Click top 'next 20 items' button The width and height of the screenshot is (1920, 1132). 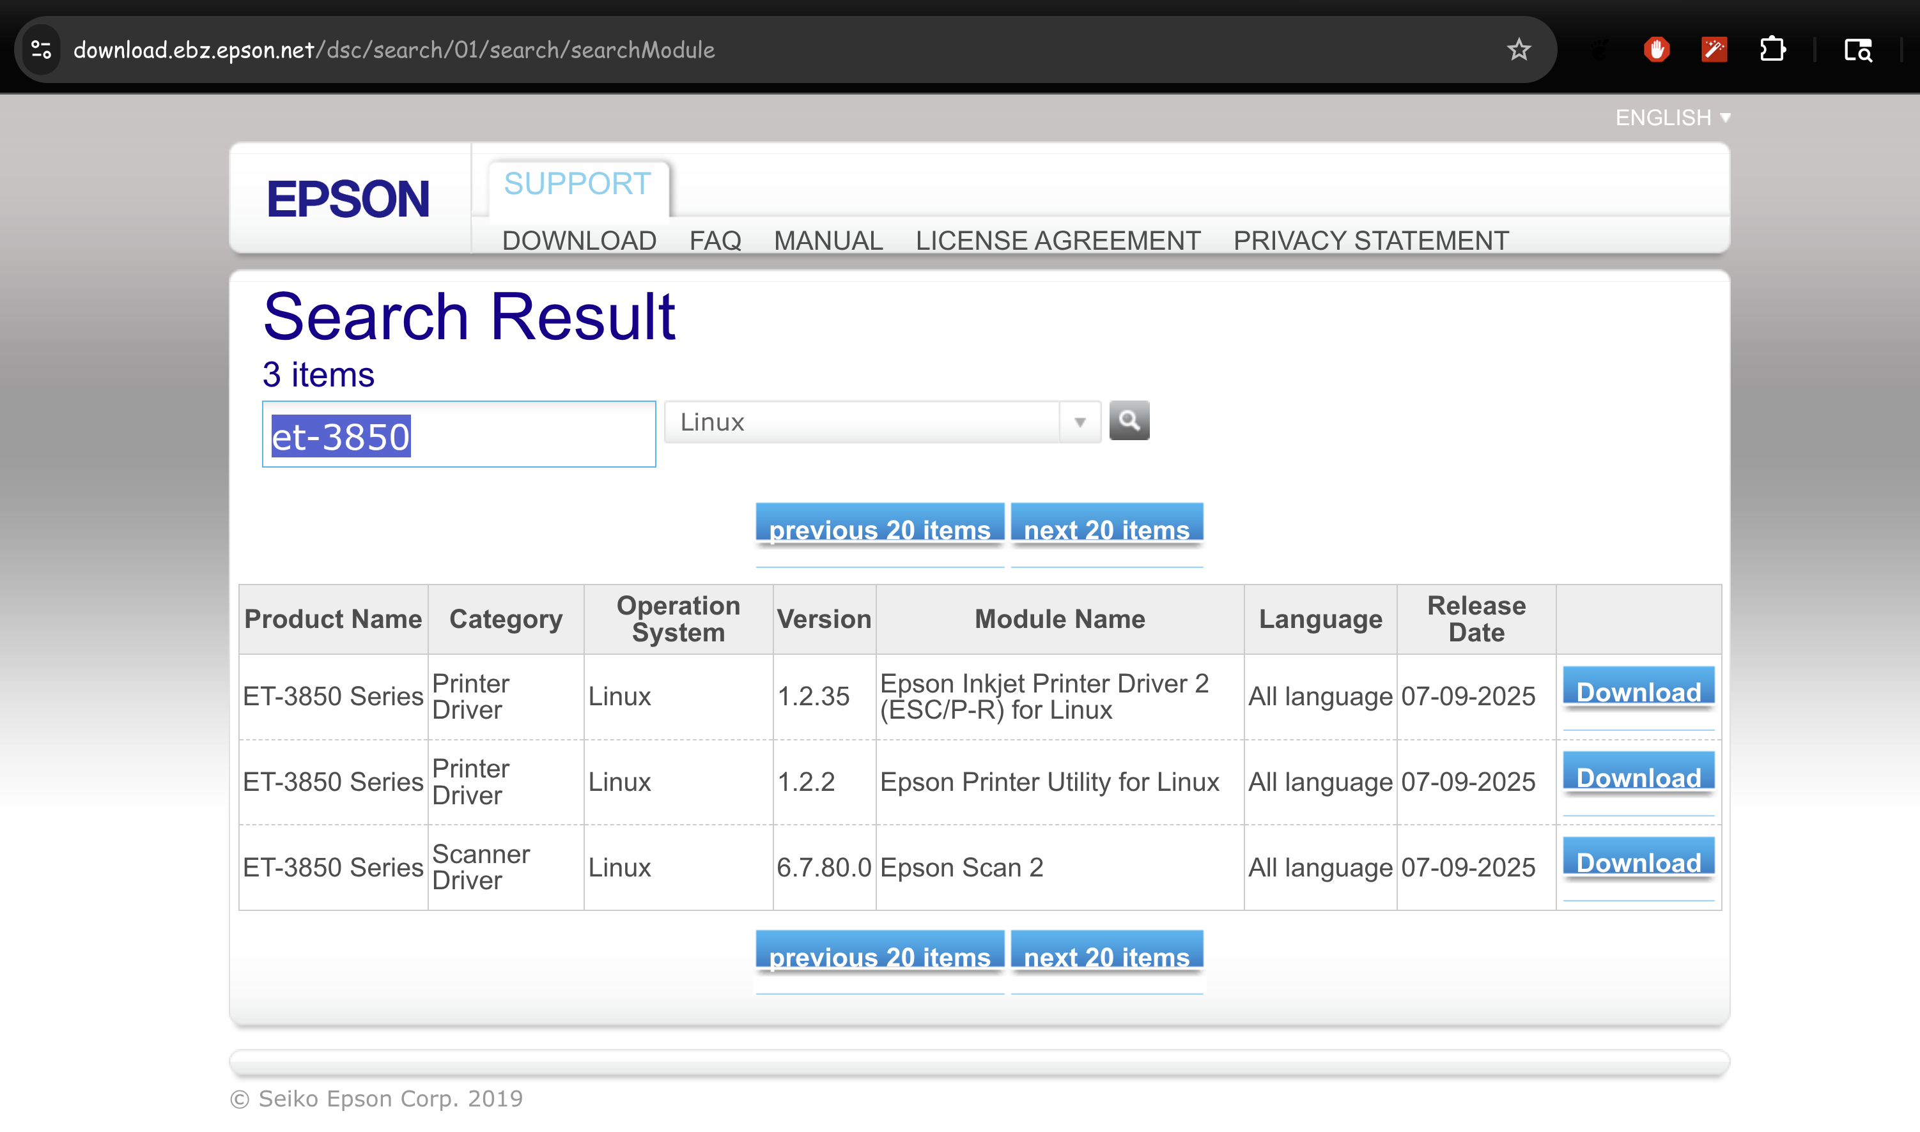click(1106, 528)
